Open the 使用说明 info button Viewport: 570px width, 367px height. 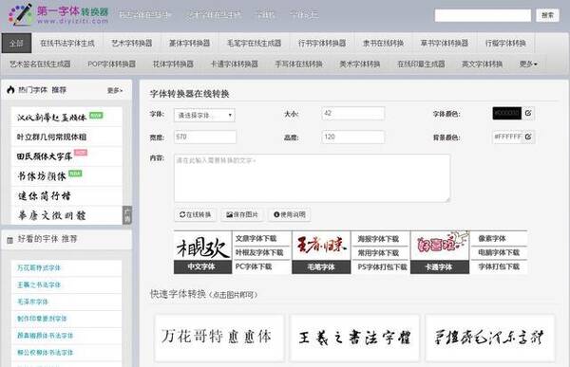click(290, 214)
